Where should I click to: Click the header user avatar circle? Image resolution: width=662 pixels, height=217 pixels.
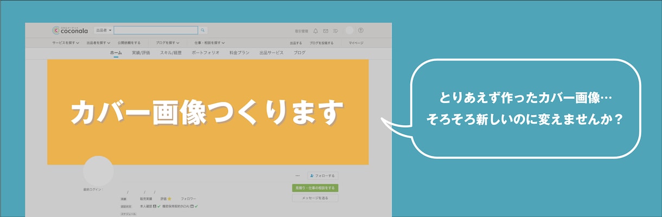point(349,30)
